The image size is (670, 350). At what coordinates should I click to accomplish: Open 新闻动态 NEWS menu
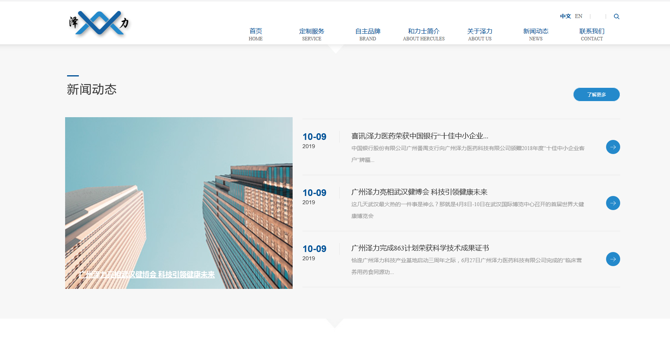click(535, 34)
